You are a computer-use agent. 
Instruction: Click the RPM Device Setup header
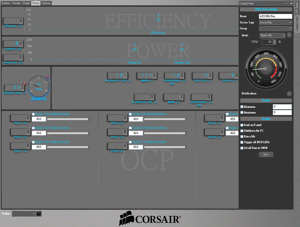(x=266, y=9)
